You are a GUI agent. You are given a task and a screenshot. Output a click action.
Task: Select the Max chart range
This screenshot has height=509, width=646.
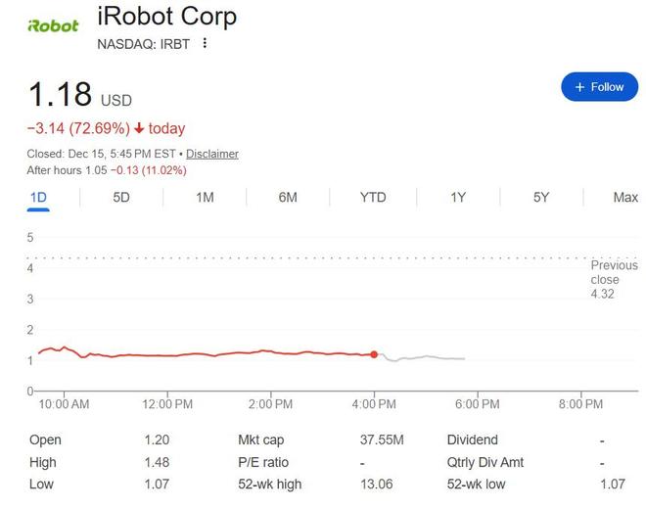tap(625, 197)
